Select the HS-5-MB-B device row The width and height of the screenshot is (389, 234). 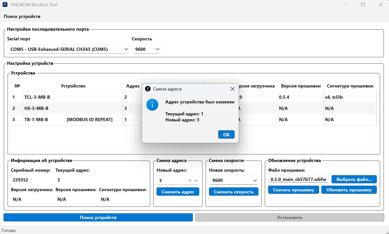tap(72, 108)
